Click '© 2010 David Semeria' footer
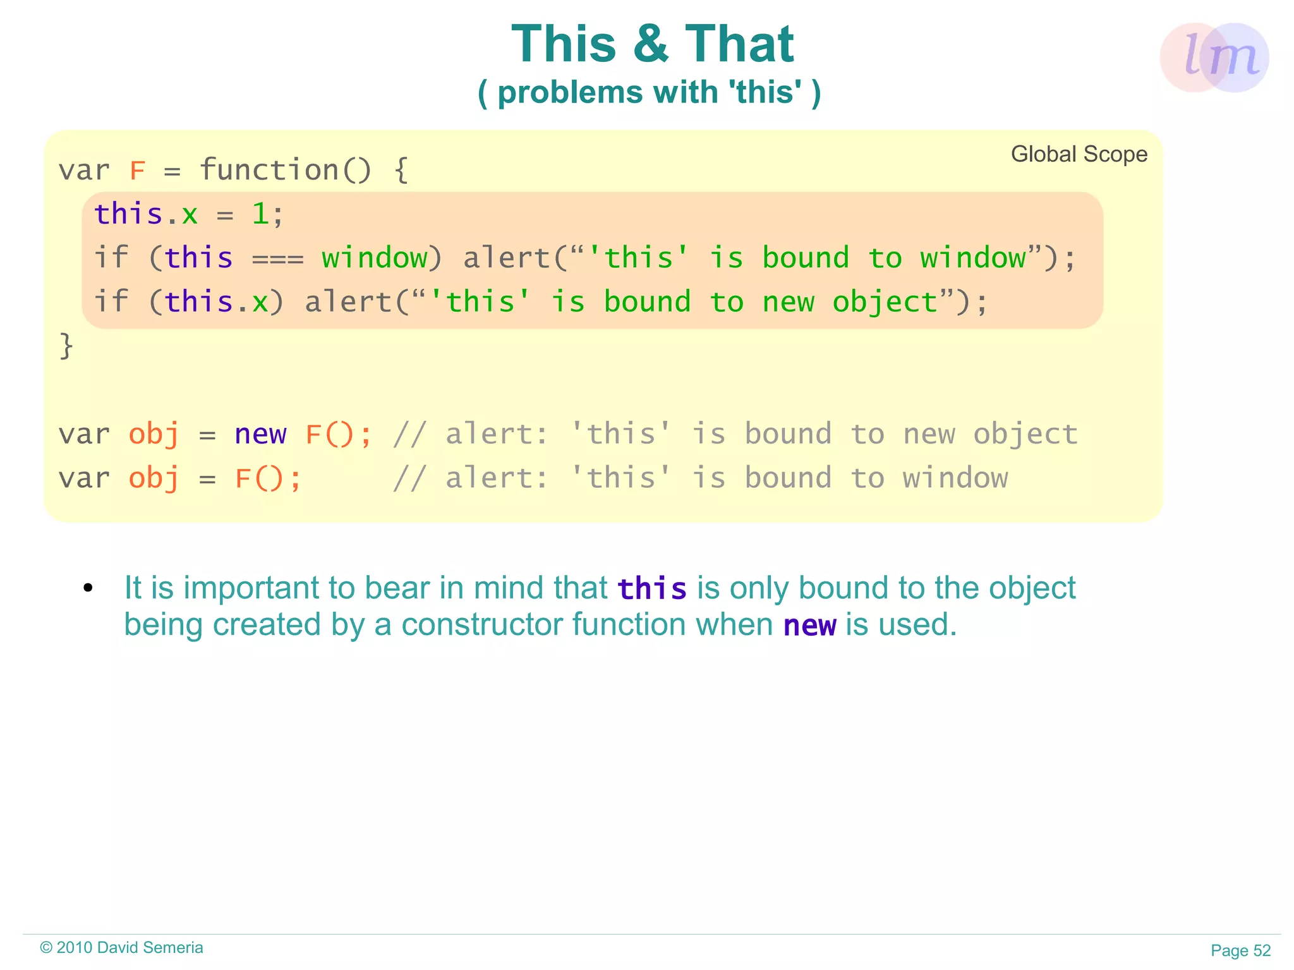This screenshot has width=1294, height=970. click(121, 947)
